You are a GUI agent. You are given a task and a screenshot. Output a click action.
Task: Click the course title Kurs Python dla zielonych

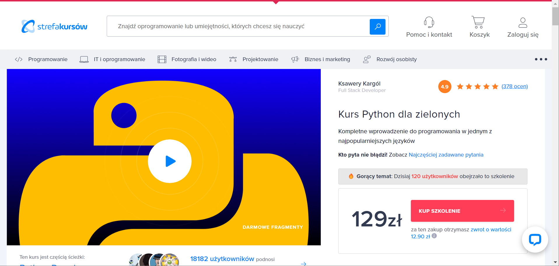coord(399,114)
